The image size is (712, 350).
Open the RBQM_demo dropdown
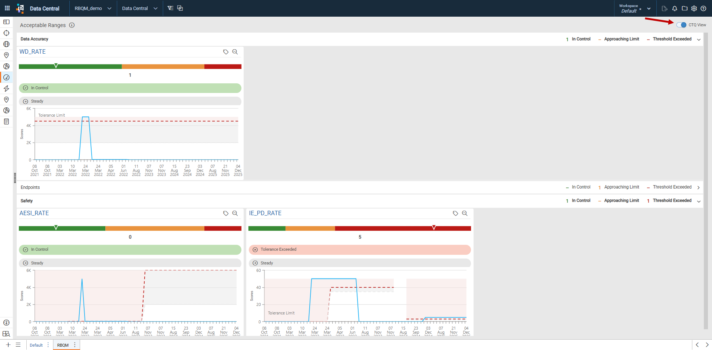pos(93,8)
